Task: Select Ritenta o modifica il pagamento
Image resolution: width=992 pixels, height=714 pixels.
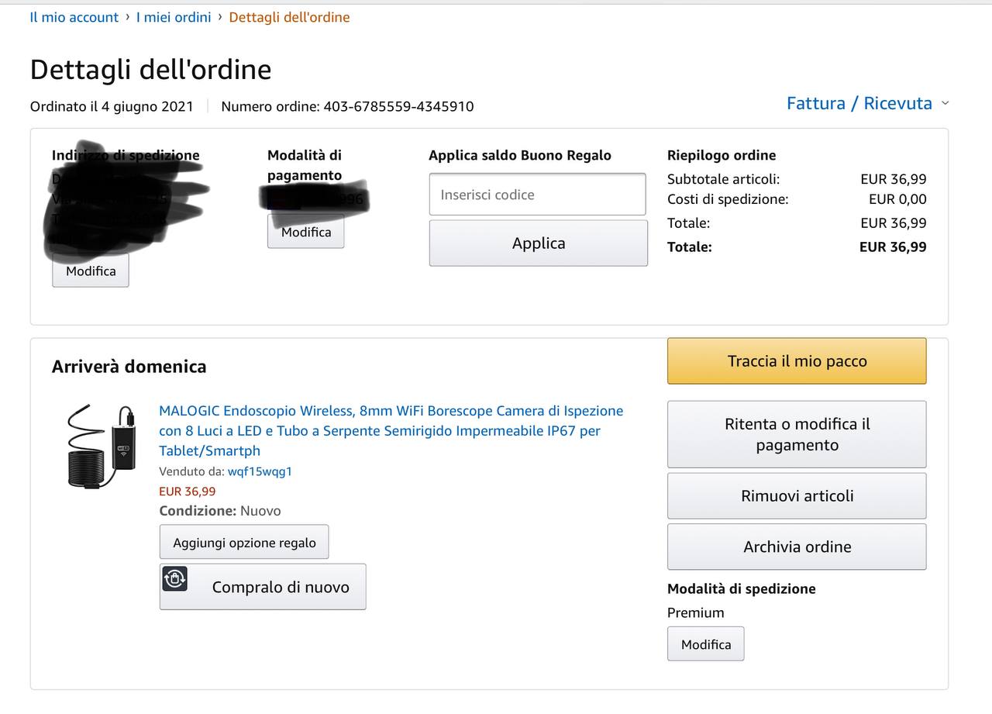Action: (797, 434)
